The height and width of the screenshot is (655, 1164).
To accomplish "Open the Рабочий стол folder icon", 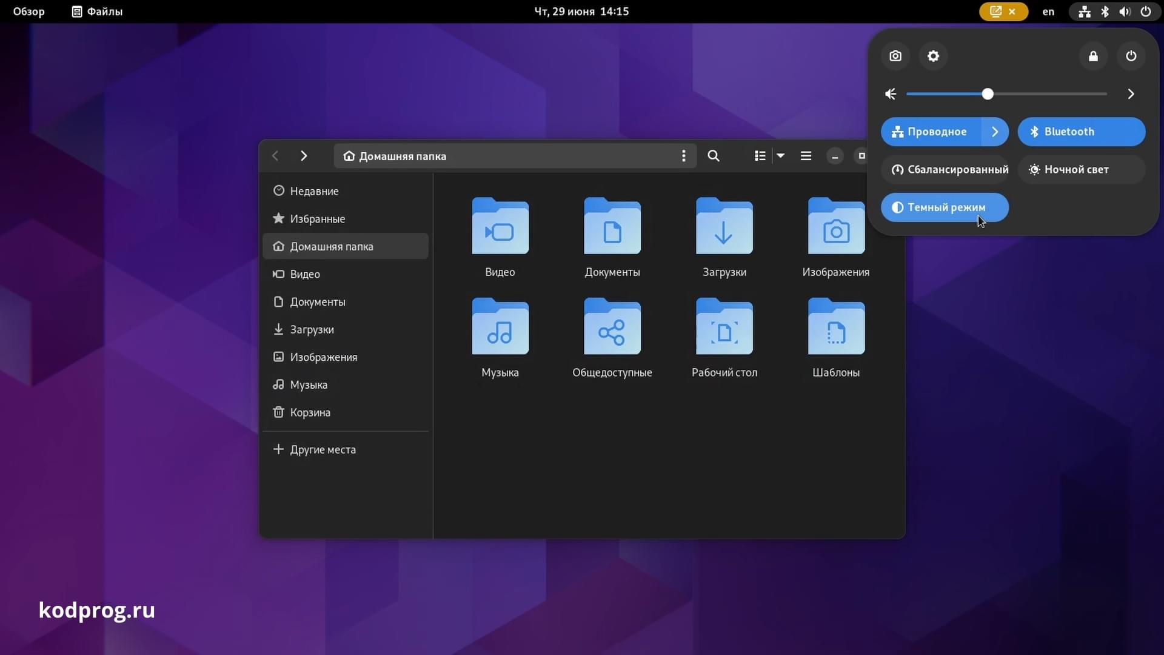I will tap(724, 326).
